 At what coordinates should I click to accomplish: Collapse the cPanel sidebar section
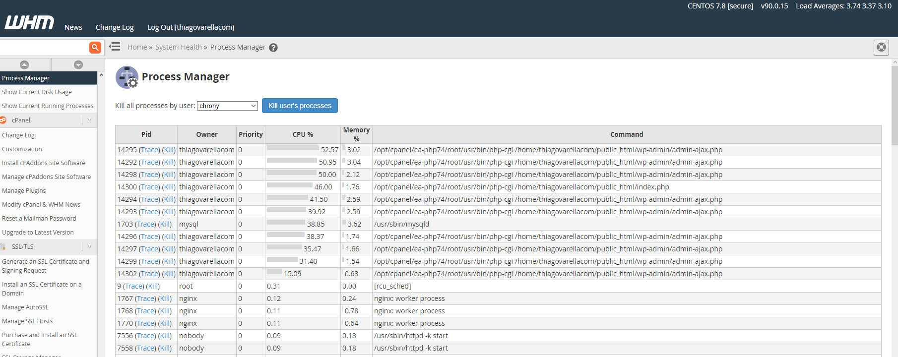89,120
